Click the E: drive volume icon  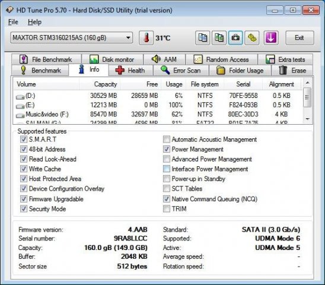coord(20,106)
